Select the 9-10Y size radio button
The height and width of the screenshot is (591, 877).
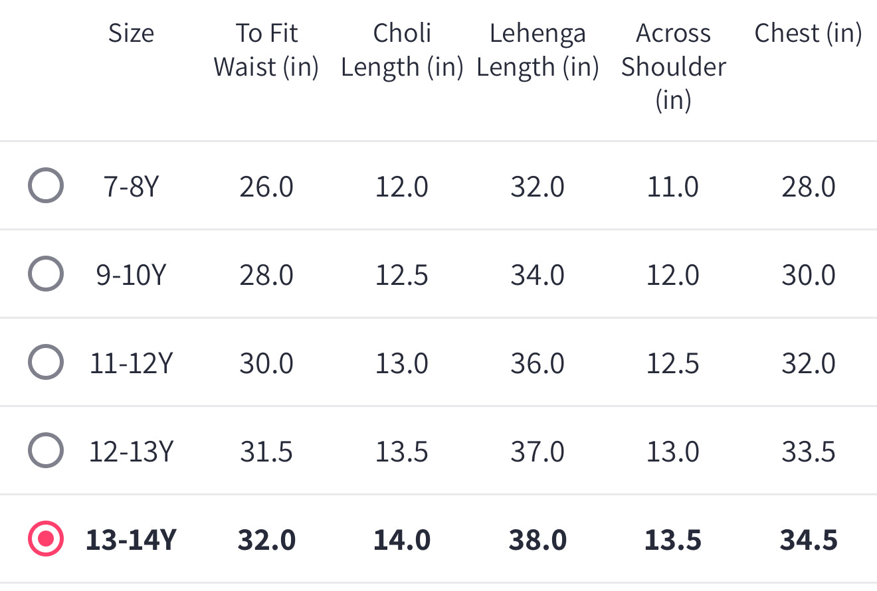[46, 274]
